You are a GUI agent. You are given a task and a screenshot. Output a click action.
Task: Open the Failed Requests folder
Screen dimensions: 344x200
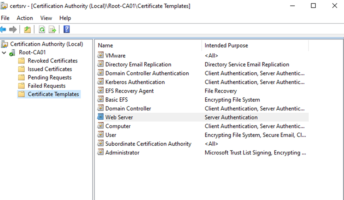click(47, 86)
